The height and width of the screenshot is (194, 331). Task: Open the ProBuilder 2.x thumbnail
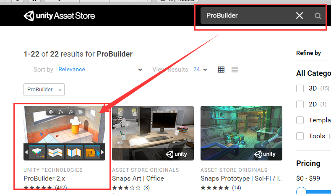click(64, 133)
